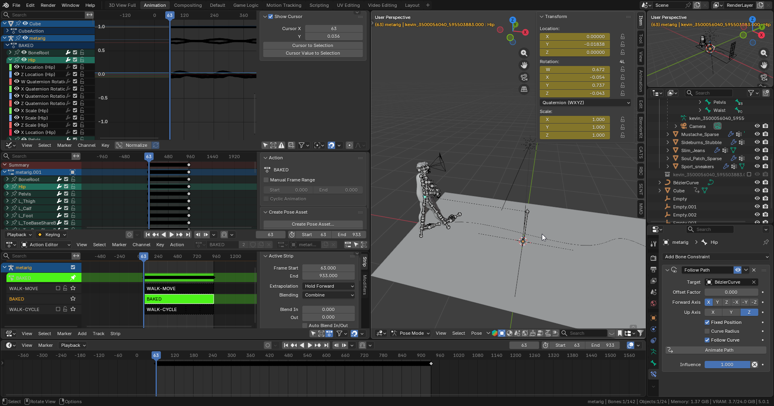The height and width of the screenshot is (406, 774).
Task: Clear the BézierCurve target field
Action: coord(753,282)
